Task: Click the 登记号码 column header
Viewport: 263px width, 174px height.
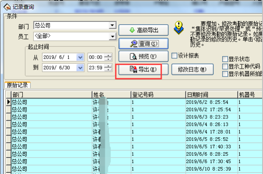Action: pyautogui.click(x=158, y=95)
